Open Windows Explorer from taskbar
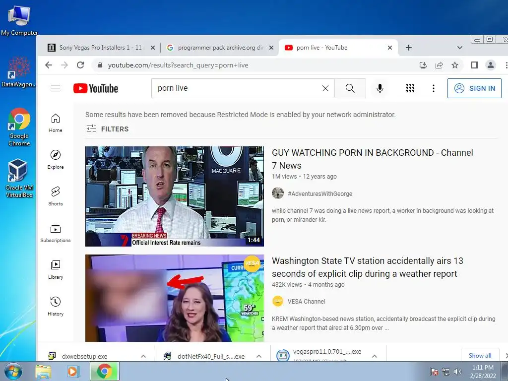Image resolution: width=508 pixels, height=381 pixels. (x=43, y=371)
